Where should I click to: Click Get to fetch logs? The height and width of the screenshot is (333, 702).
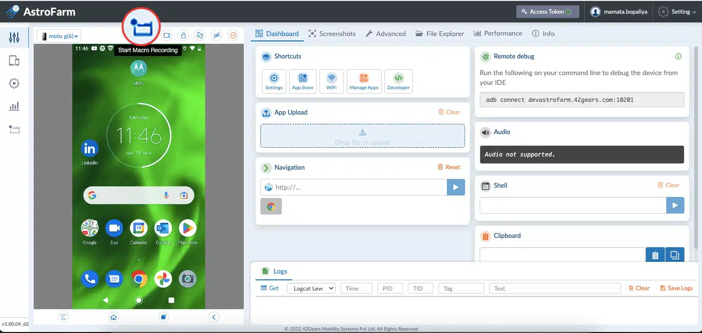pyautogui.click(x=270, y=288)
